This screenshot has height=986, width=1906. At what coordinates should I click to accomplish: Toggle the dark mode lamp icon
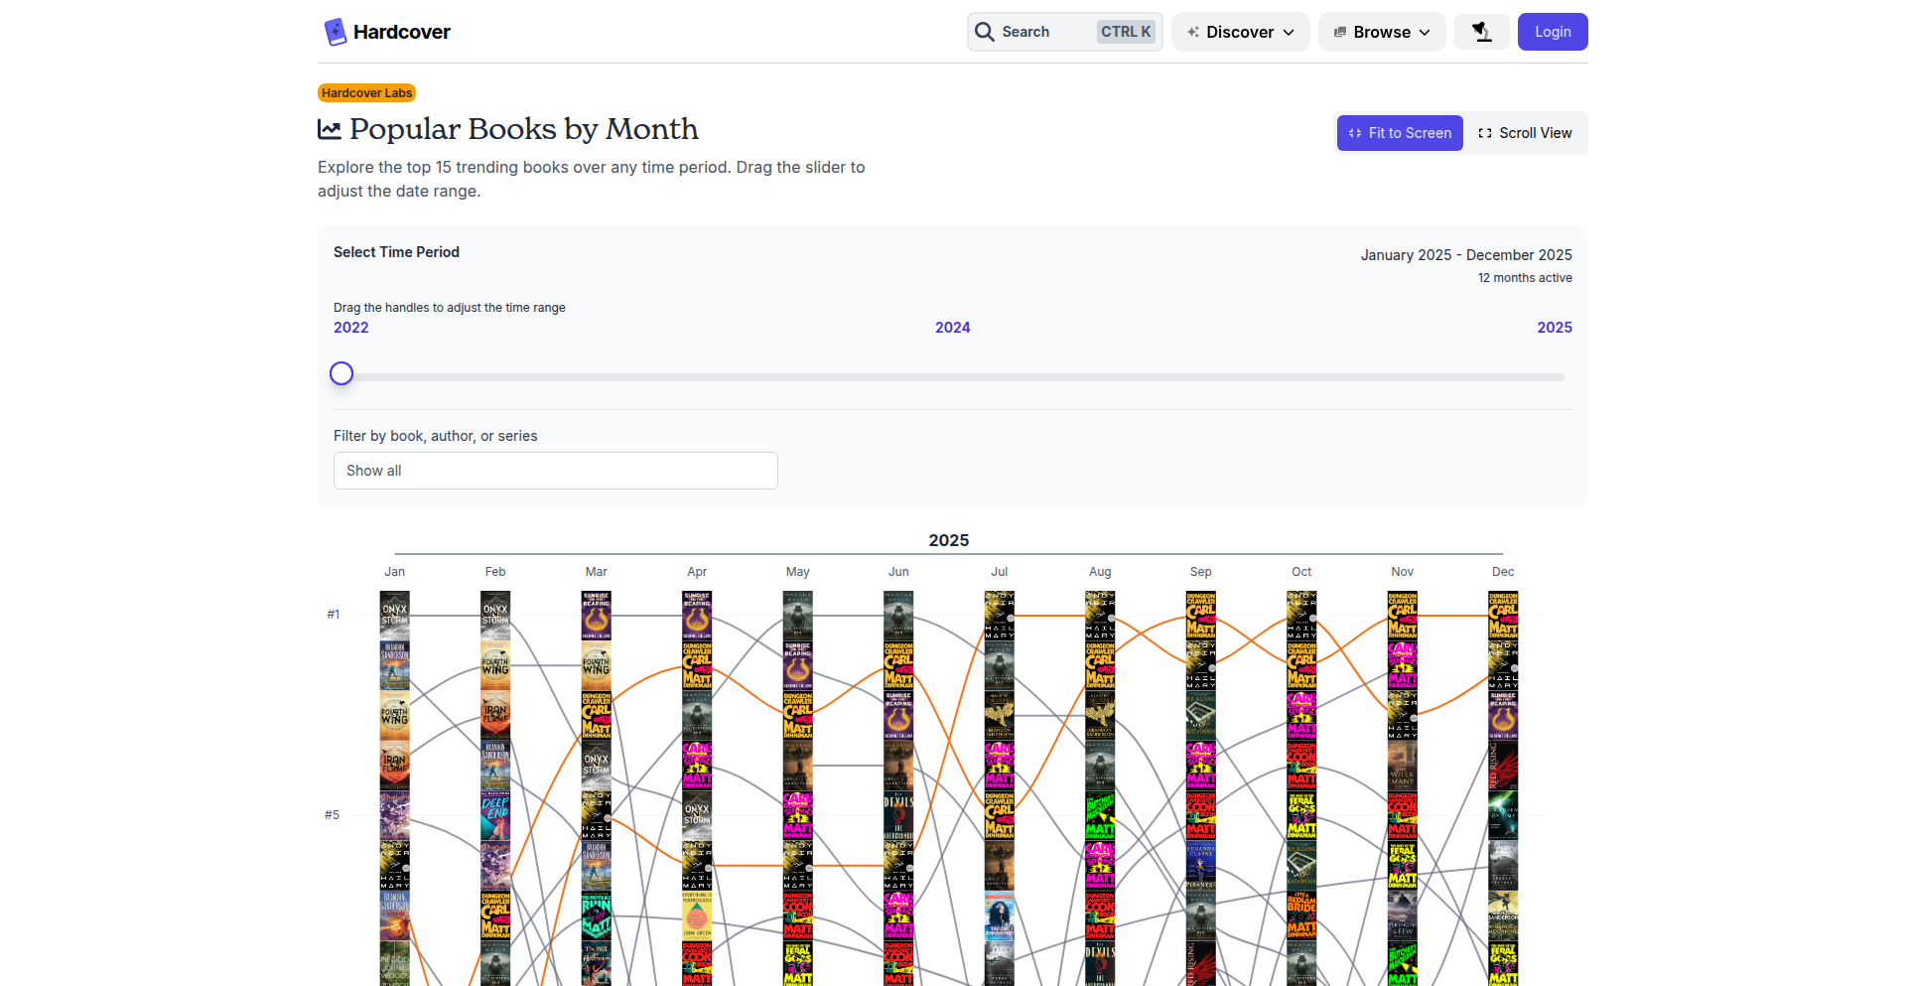coord(1481,32)
